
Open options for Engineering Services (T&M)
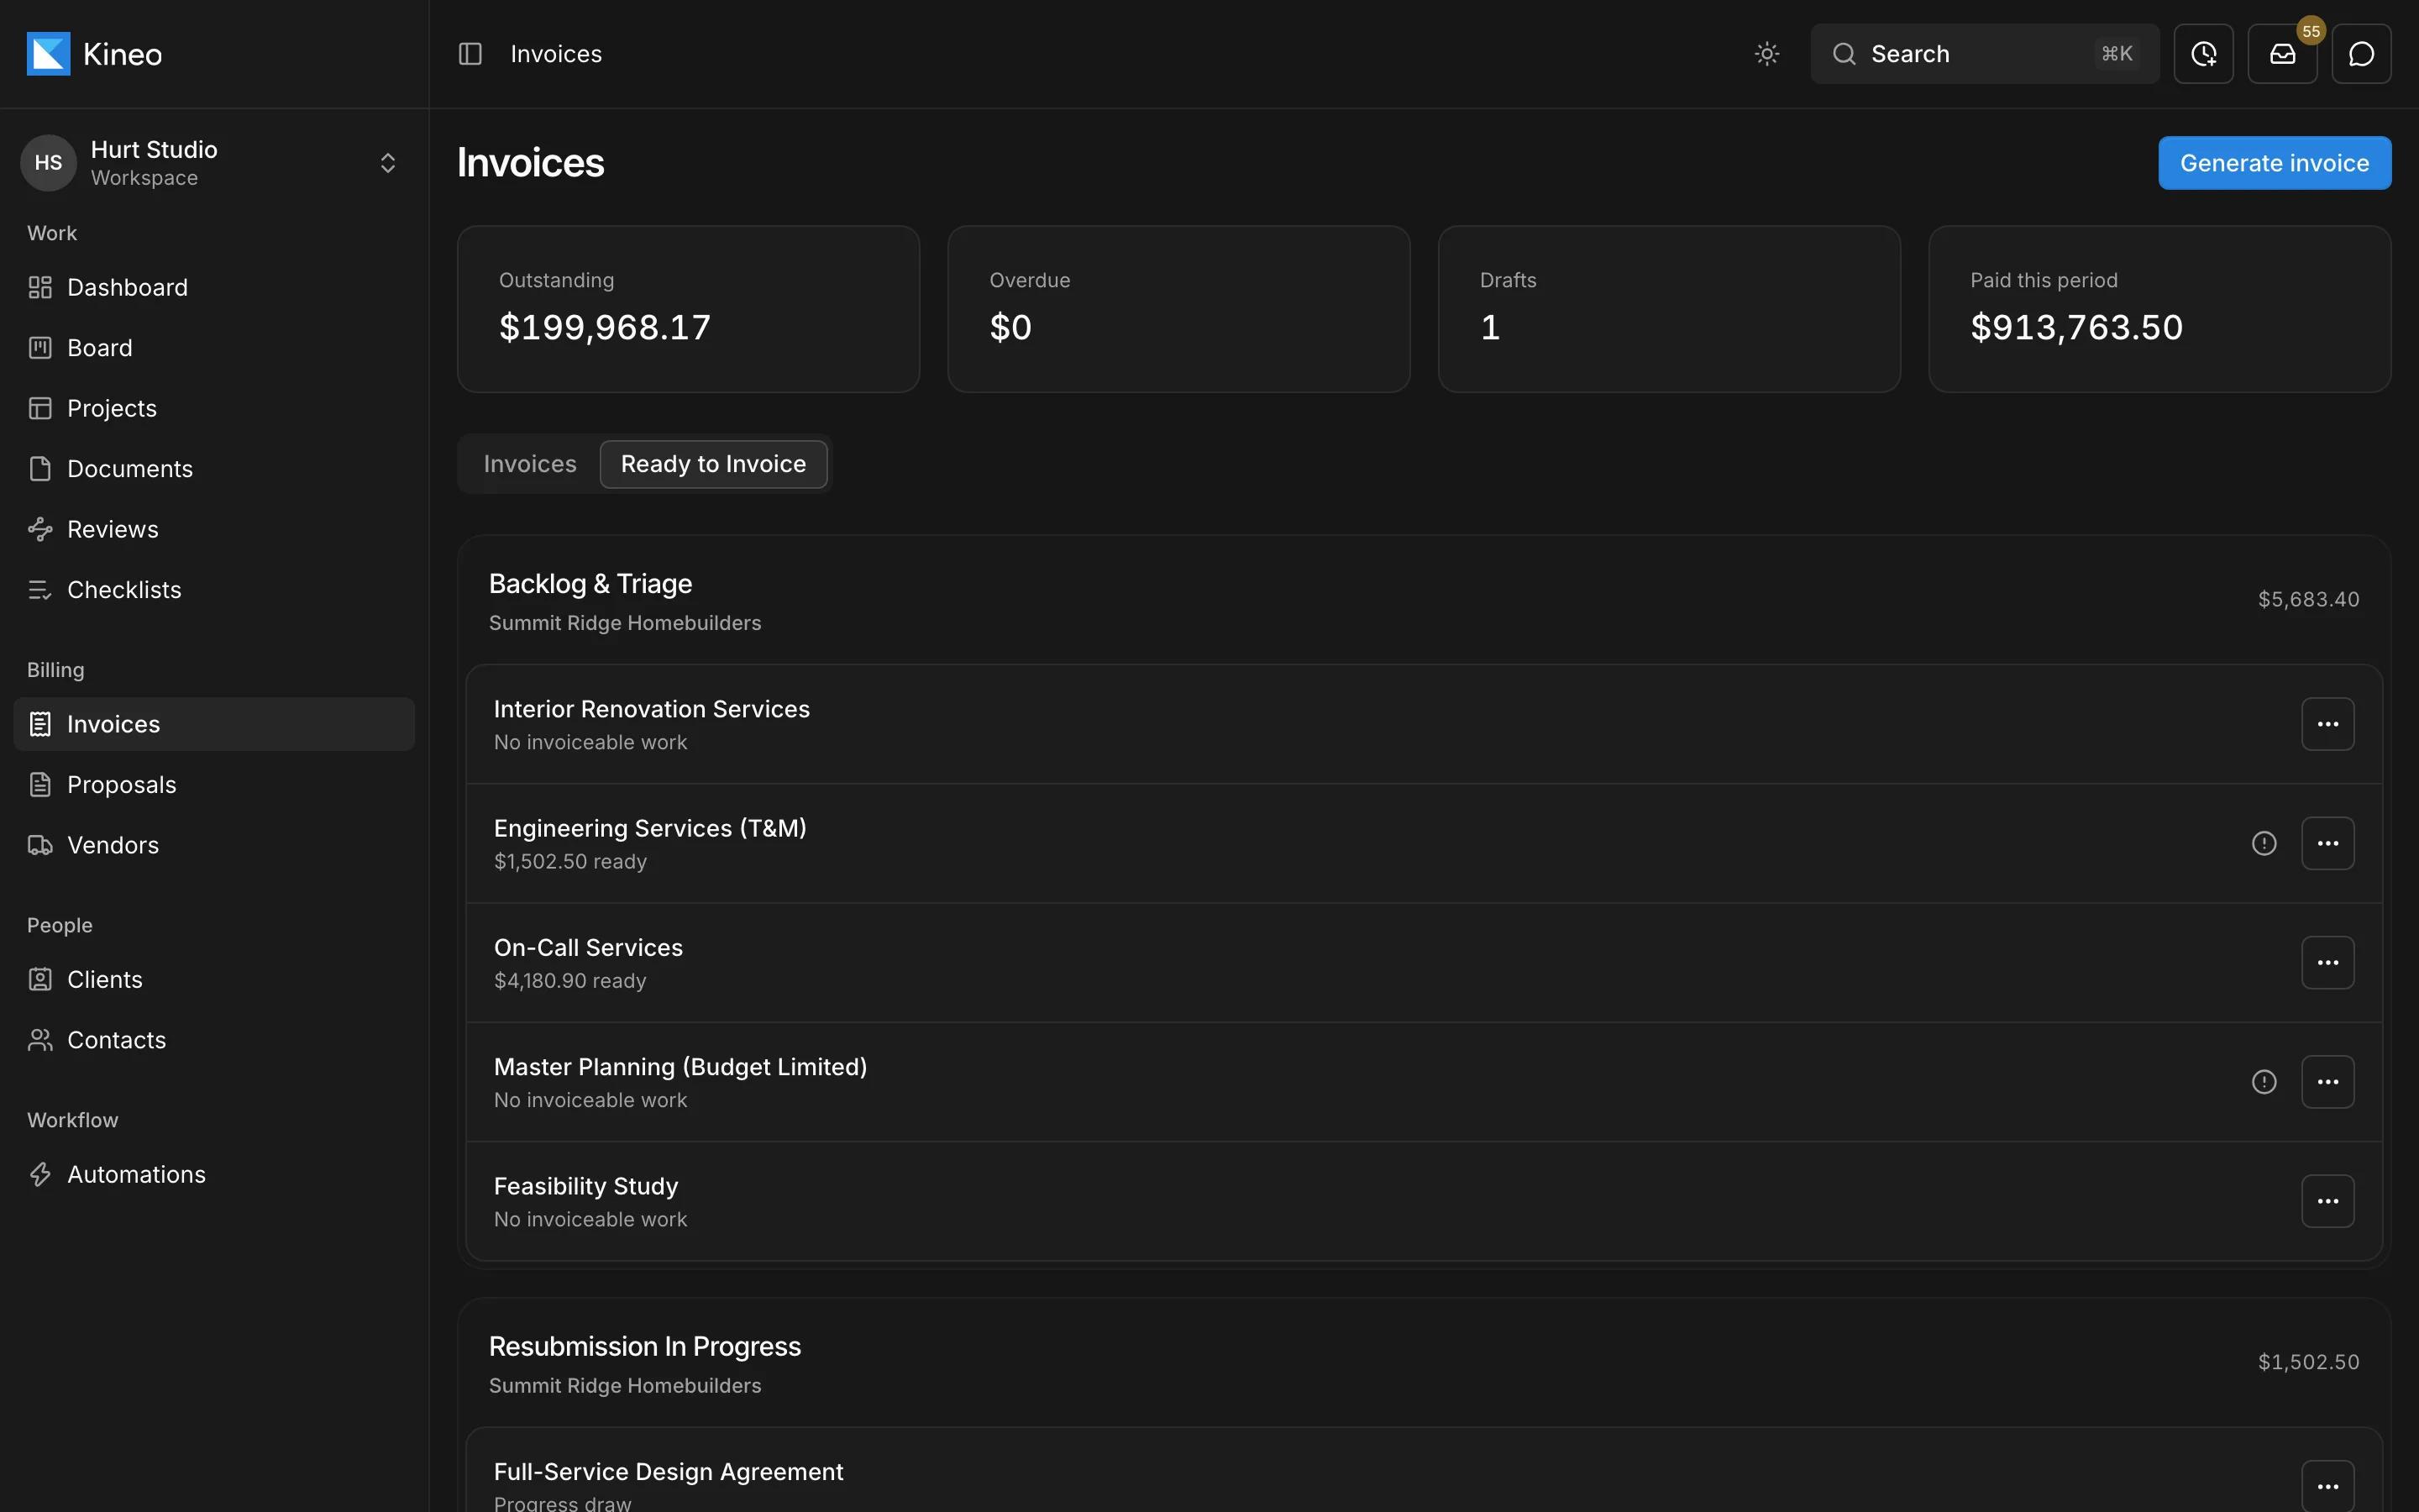[x=2327, y=843]
